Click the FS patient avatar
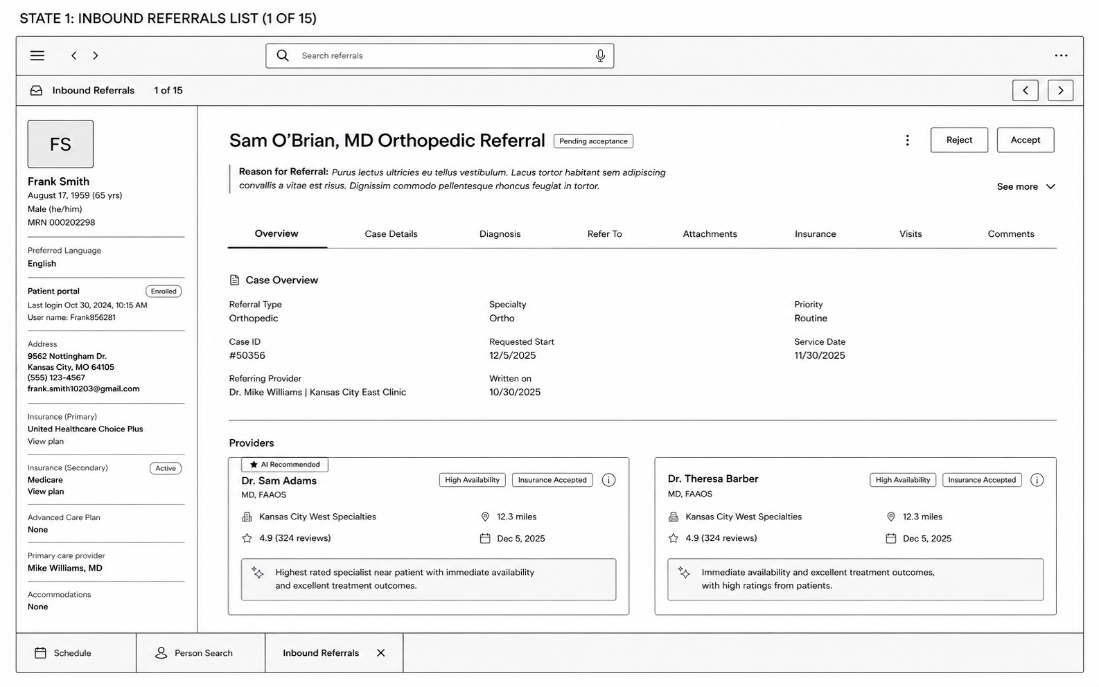This screenshot has width=1099, height=687. (60, 144)
